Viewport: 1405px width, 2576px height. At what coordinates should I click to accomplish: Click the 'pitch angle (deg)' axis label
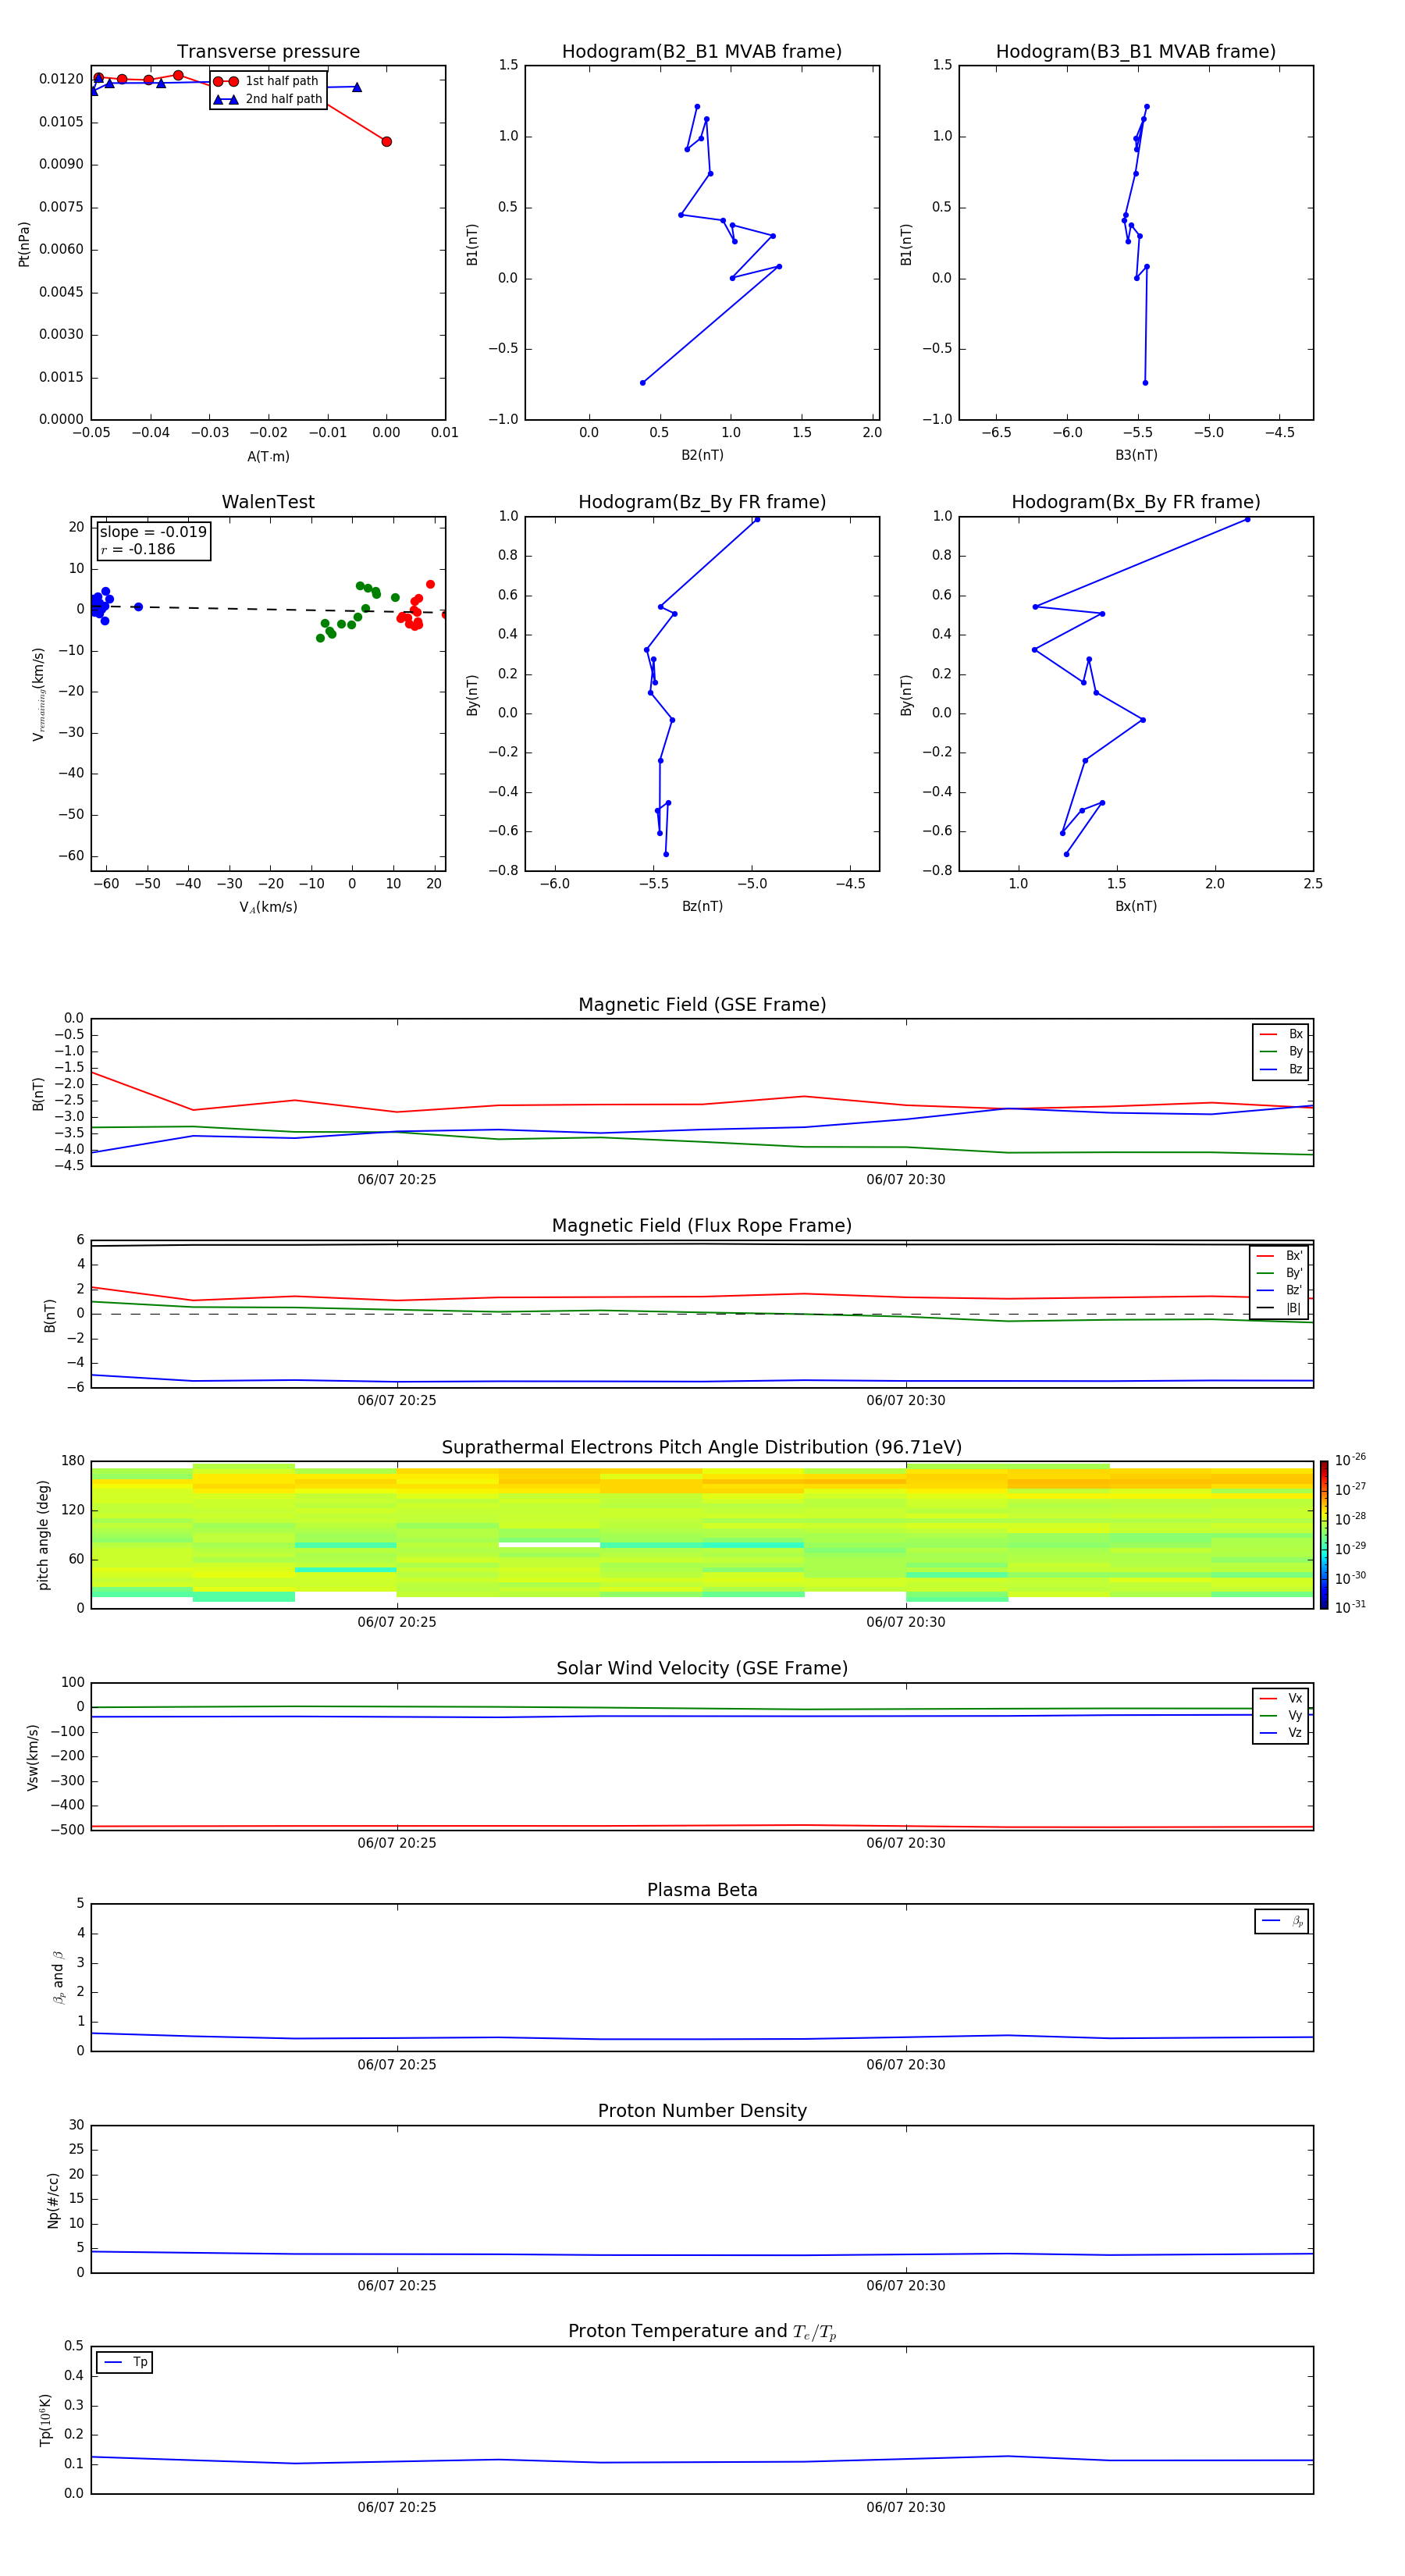point(43,1535)
